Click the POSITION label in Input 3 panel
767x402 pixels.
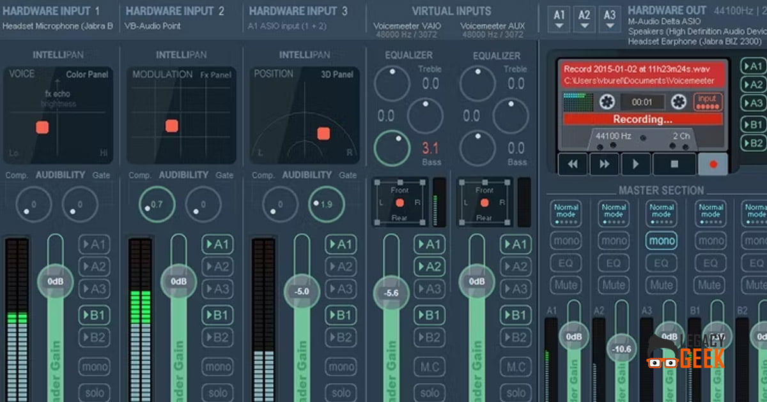click(274, 74)
